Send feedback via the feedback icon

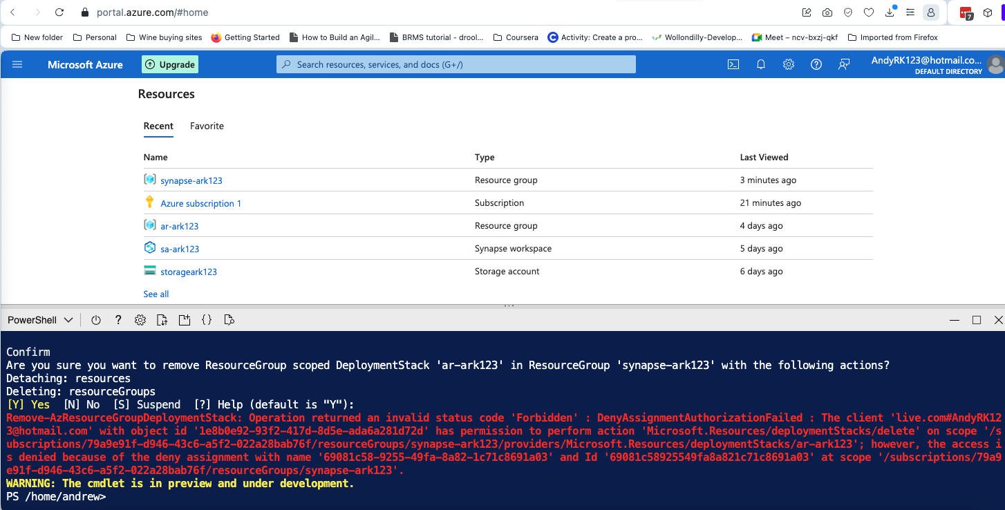843,64
